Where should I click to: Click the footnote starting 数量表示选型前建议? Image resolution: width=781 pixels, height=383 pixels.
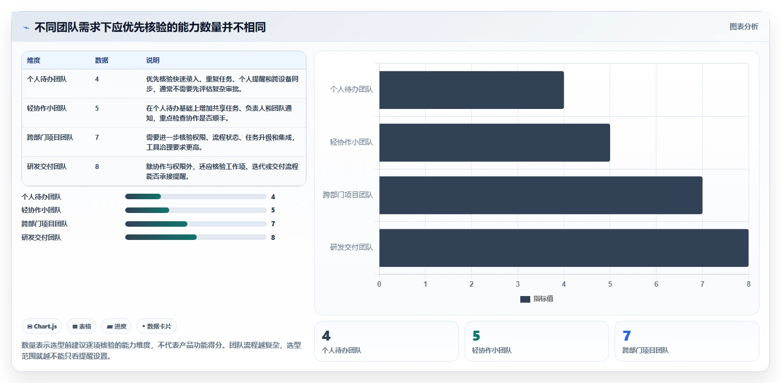click(161, 351)
